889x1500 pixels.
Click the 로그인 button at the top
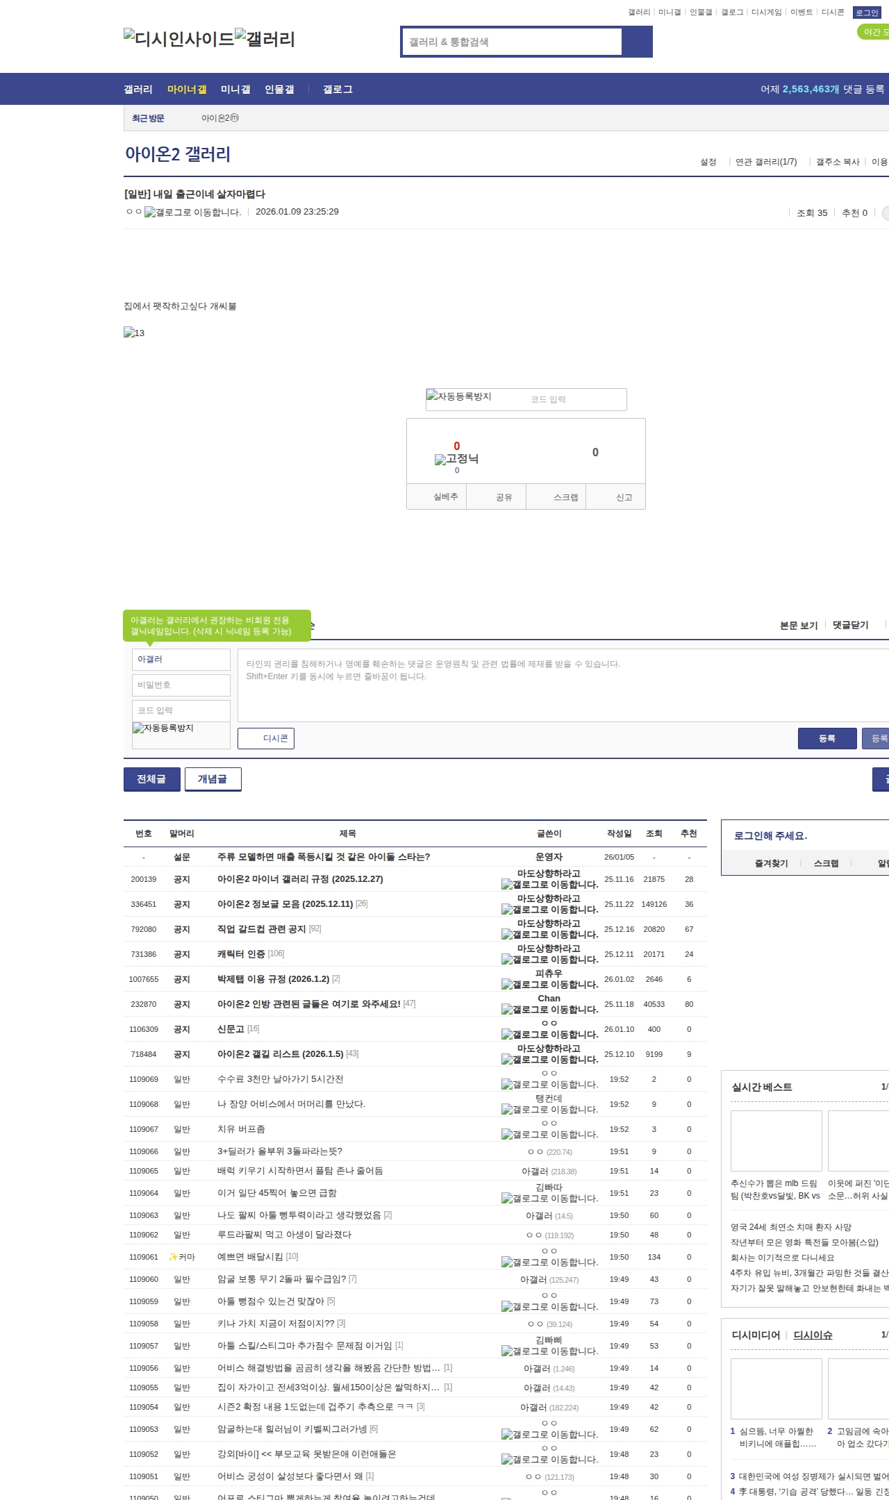coord(867,12)
